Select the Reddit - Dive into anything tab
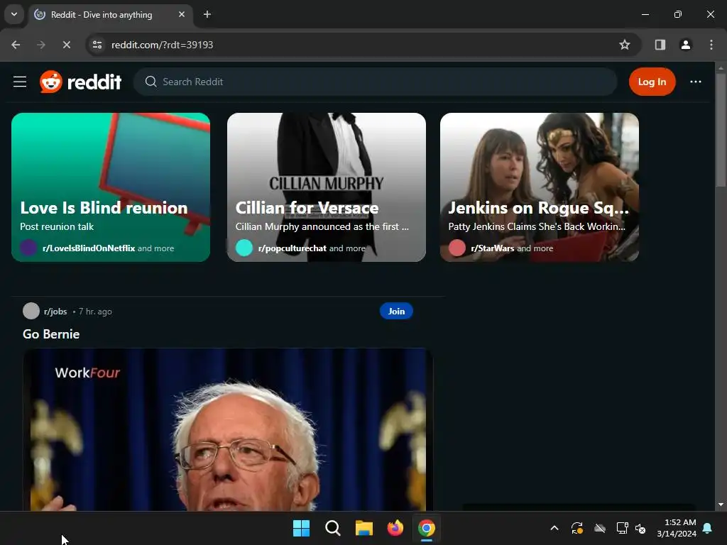 (111, 15)
